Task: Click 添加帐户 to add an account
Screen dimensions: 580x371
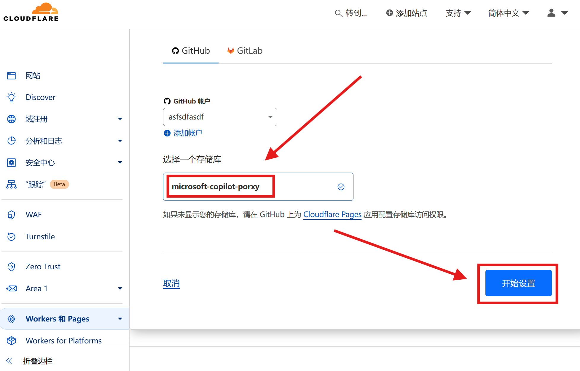Action: tap(183, 133)
